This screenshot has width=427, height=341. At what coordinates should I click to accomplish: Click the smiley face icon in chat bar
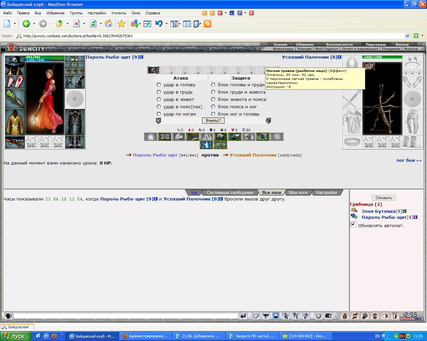tap(318, 316)
